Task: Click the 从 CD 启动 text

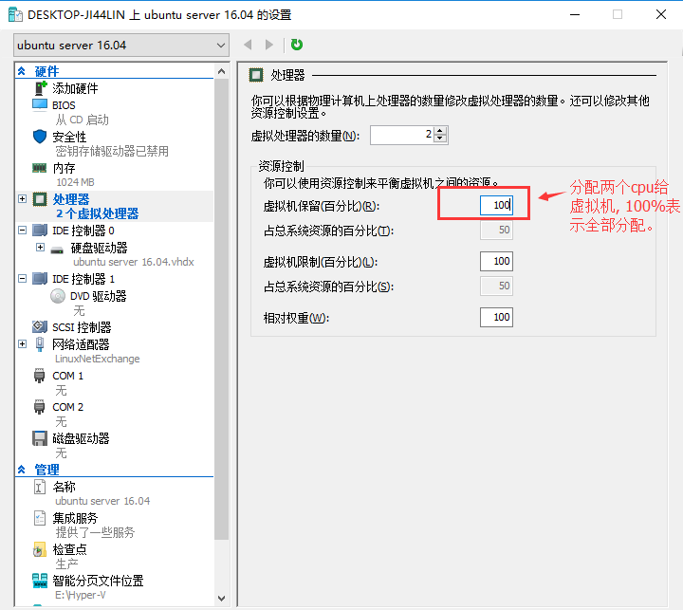Action: point(82,120)
